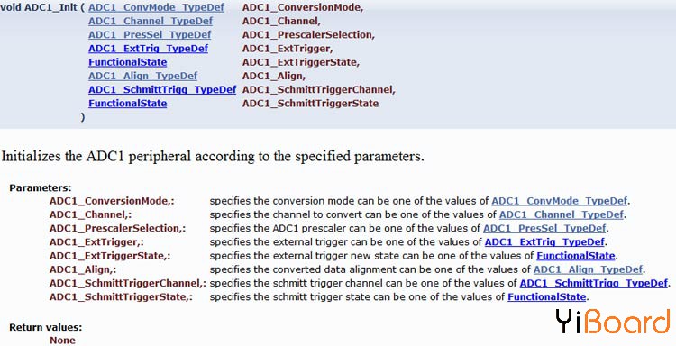Open FunctionalState link beside ADC1_SchmittTriggerState argument
Viewport: 676px width, 346px height.
128,104
